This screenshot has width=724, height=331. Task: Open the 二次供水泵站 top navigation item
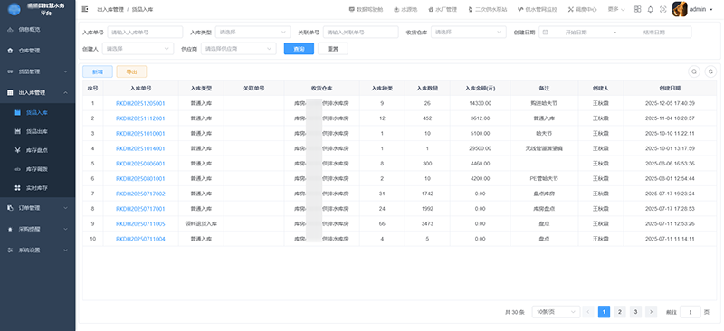pyautogui.click(x=487, y=9)
